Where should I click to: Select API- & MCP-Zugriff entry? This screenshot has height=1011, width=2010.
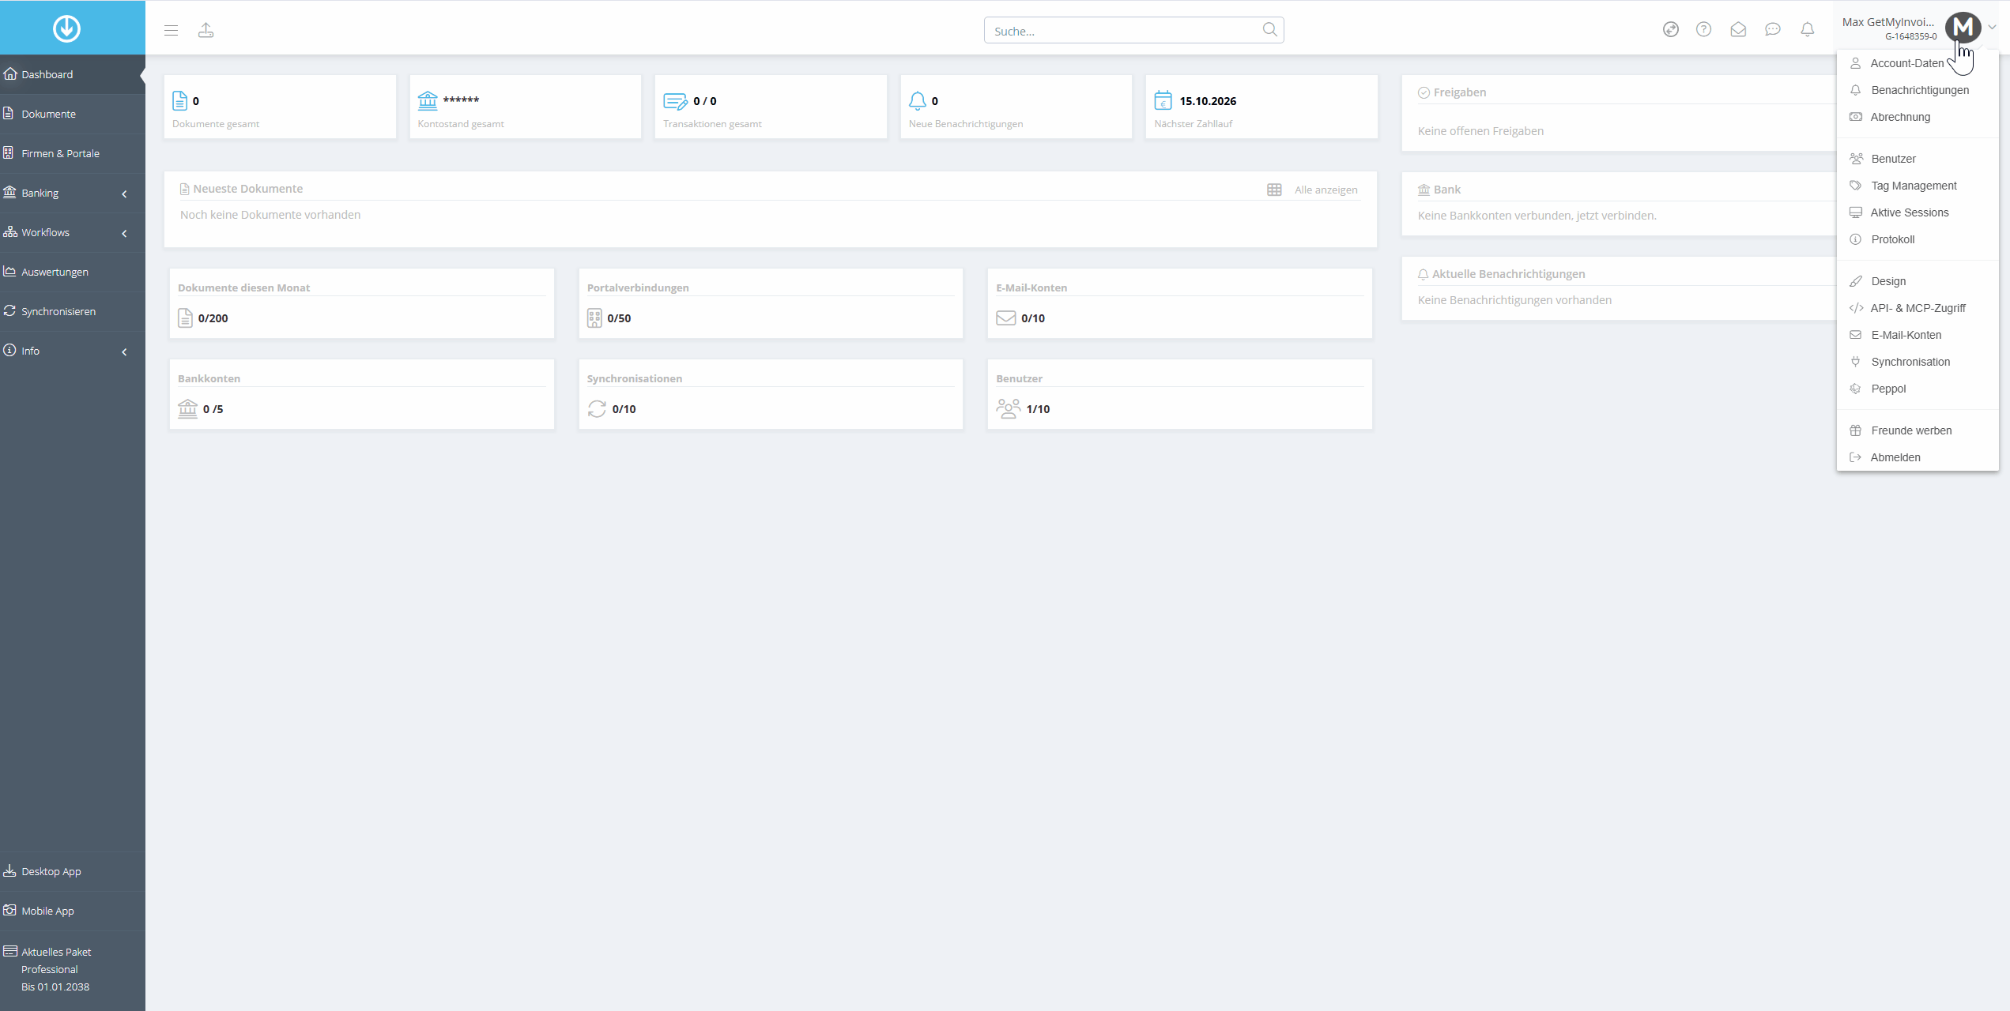click(x=1918, y=308)
